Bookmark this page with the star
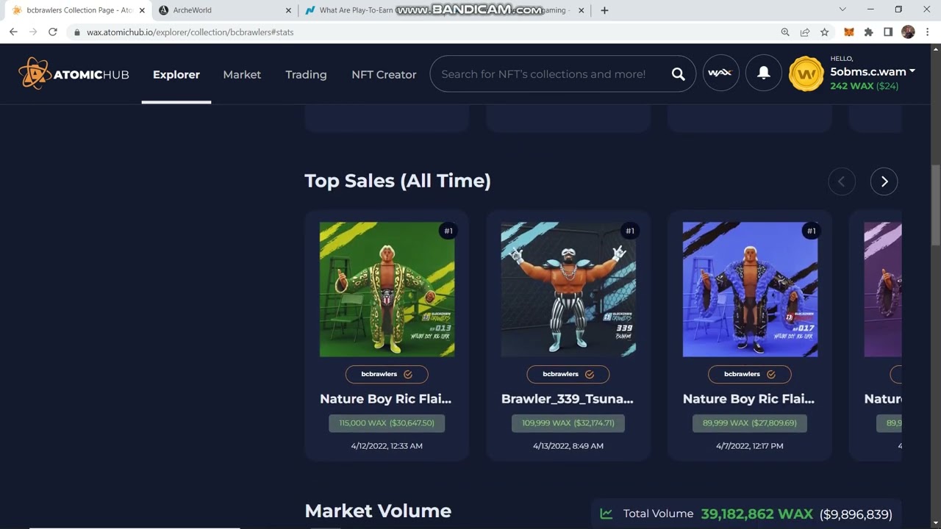 825,32
